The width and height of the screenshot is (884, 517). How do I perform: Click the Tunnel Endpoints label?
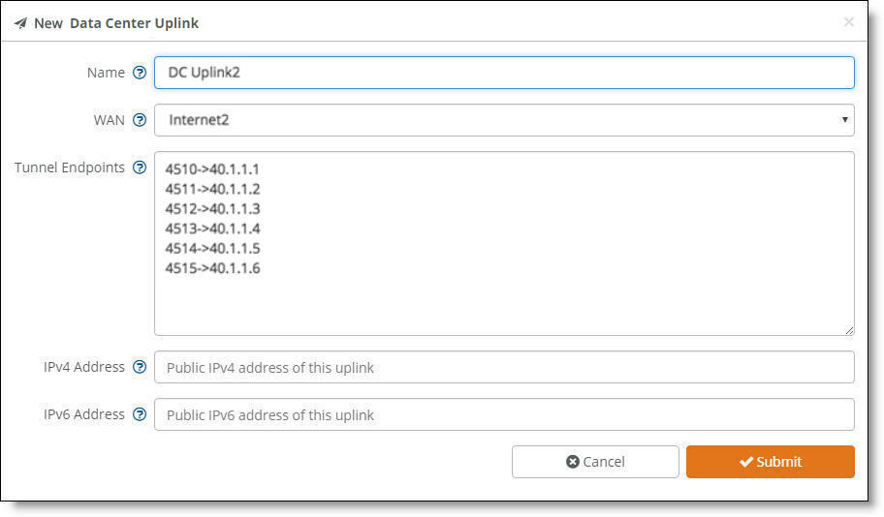70,167
